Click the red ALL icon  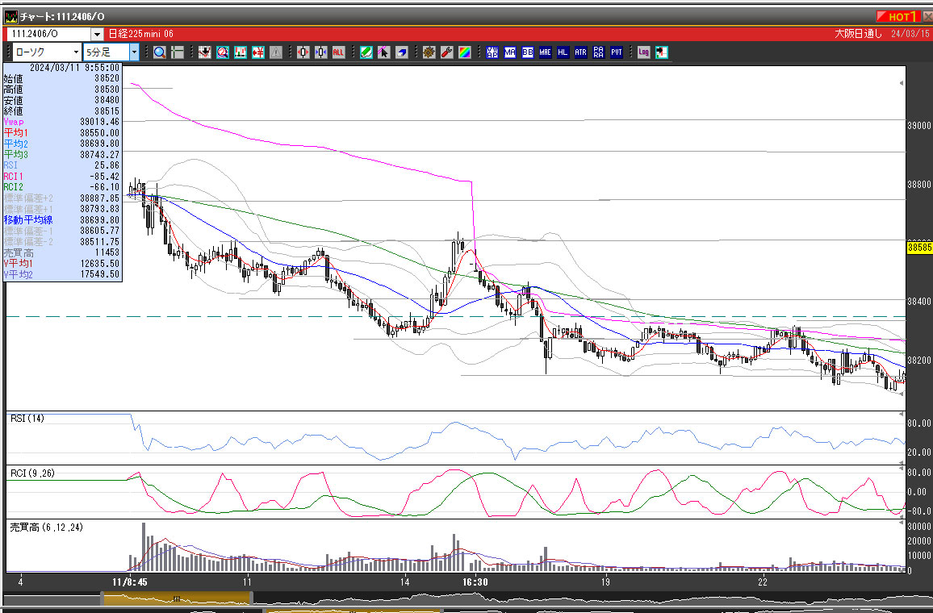(338, 52)
